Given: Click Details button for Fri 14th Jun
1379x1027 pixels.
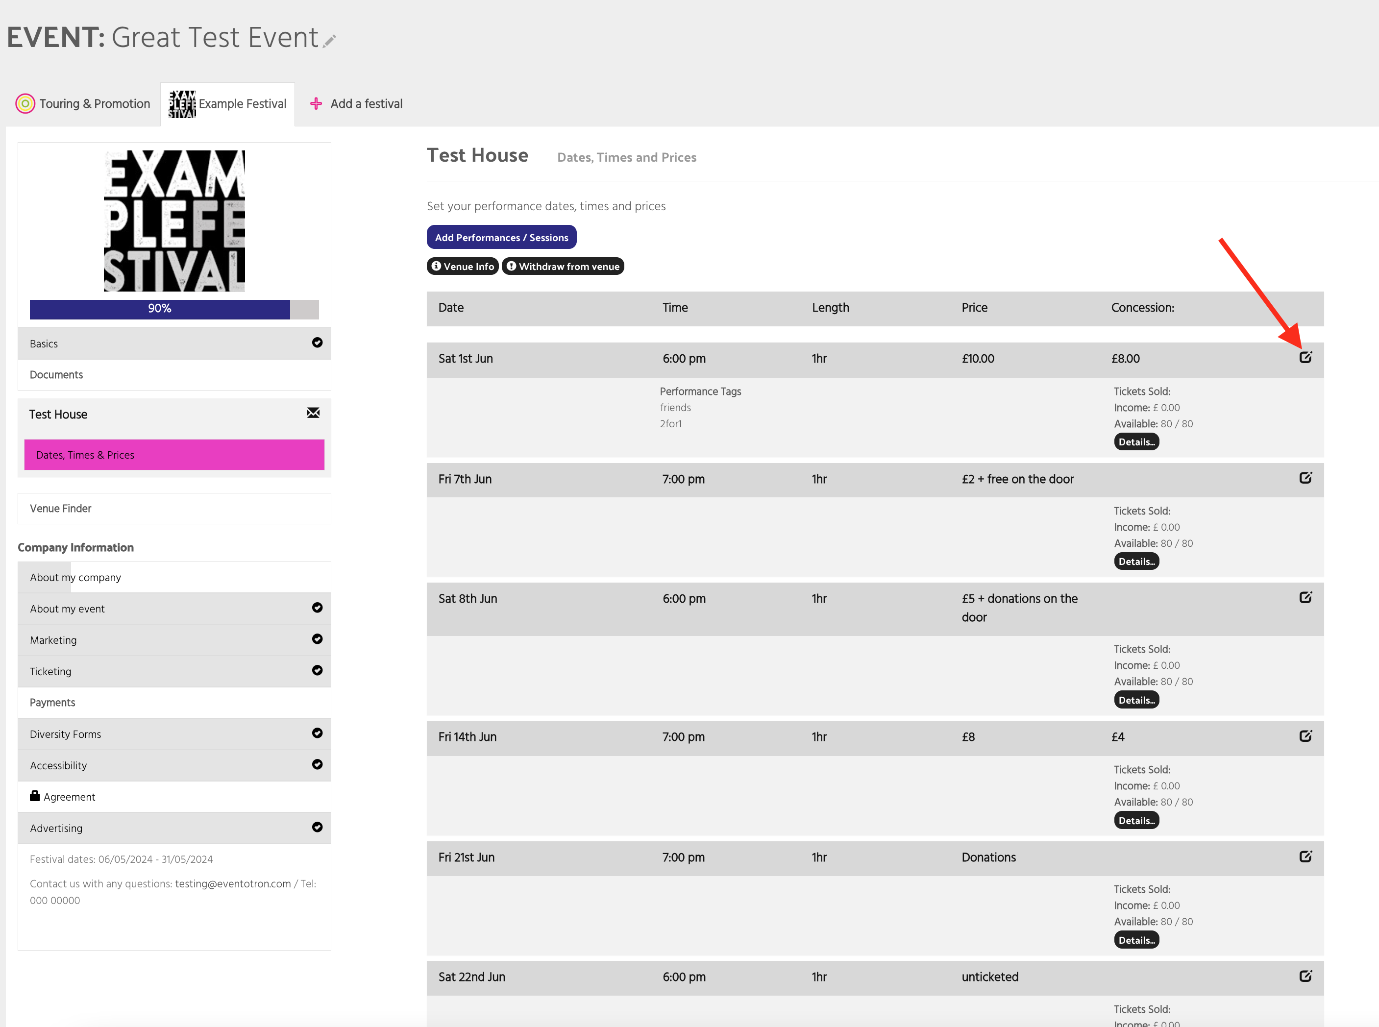Looking at the screenshot, I should [1136, 821].
